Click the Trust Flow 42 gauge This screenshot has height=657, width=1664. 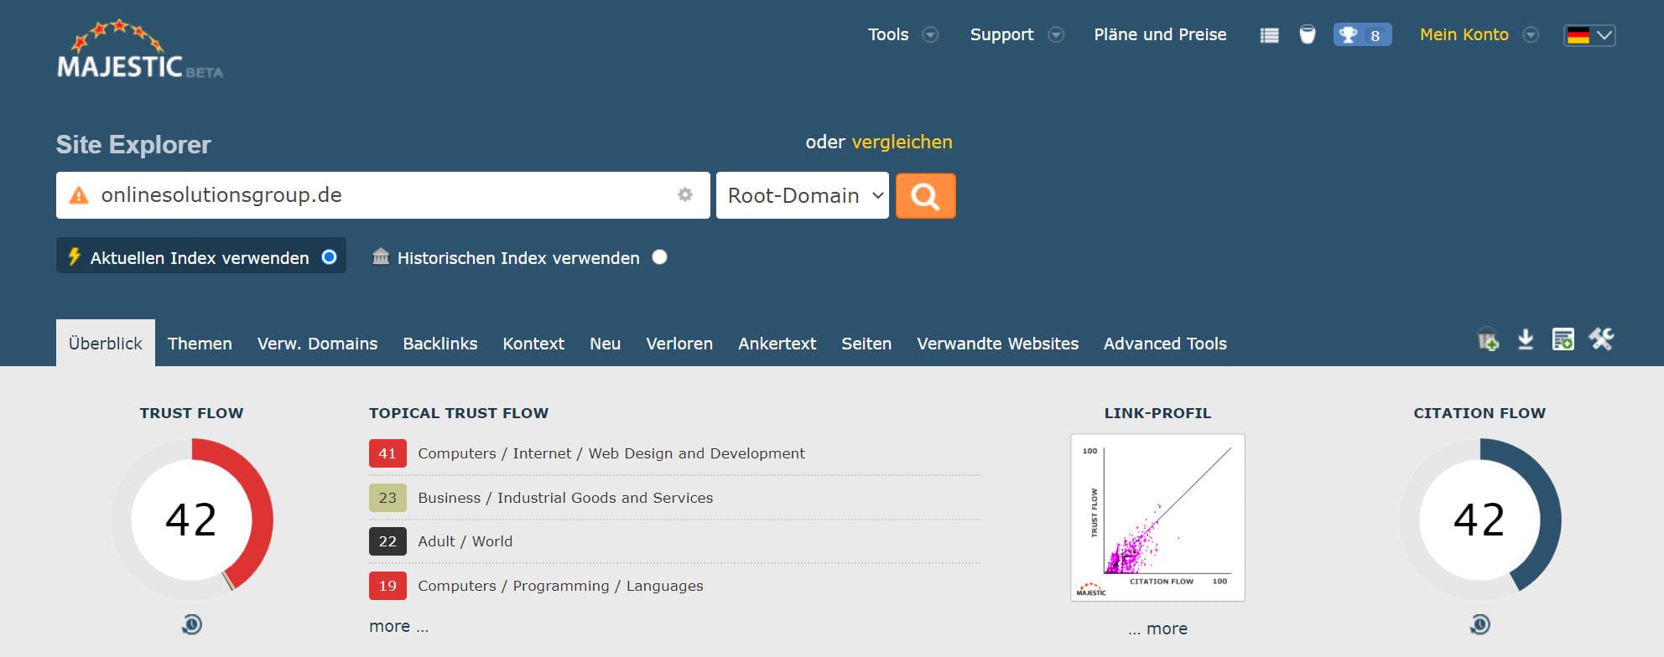click(x=192, y=519)
